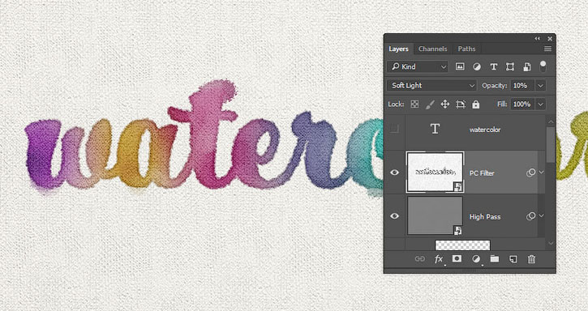
Task: Click the High Pass layer thumbnail
Action: coord(435,215)
